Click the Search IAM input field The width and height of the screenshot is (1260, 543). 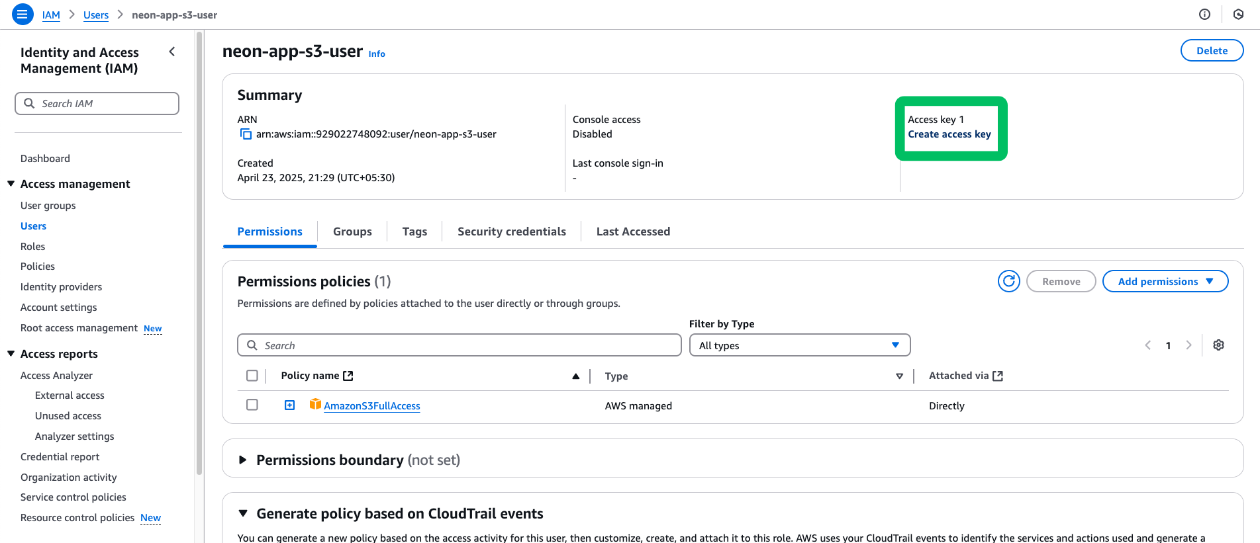tap(97, 104)
